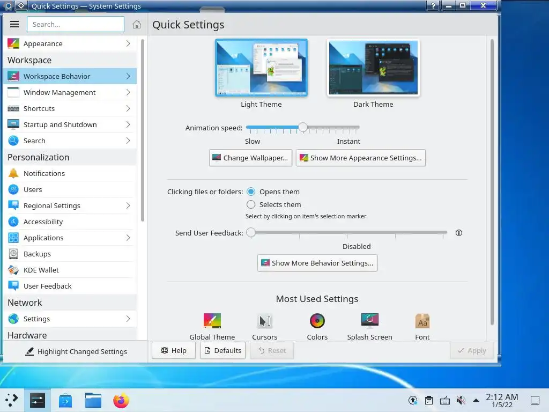Expand the Network Settings chevron
This screenshot has width=549, height=412.
[x=128, y=319]
